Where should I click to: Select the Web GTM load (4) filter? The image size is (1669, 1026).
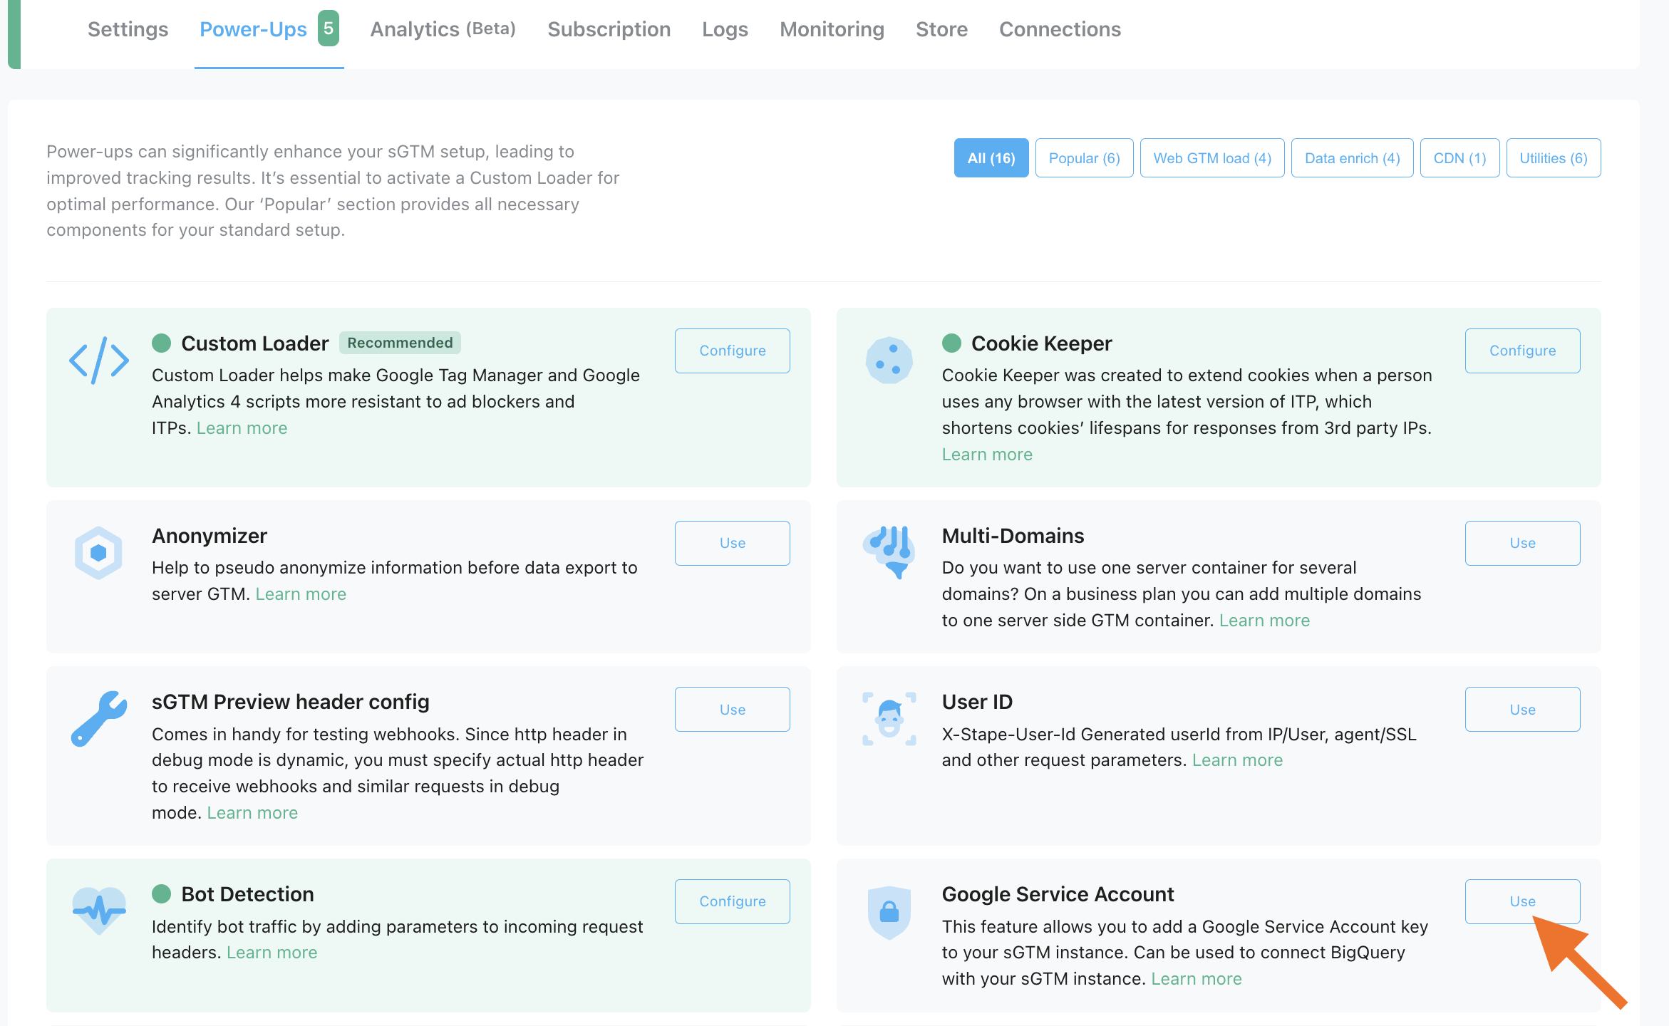[1212, 158]
